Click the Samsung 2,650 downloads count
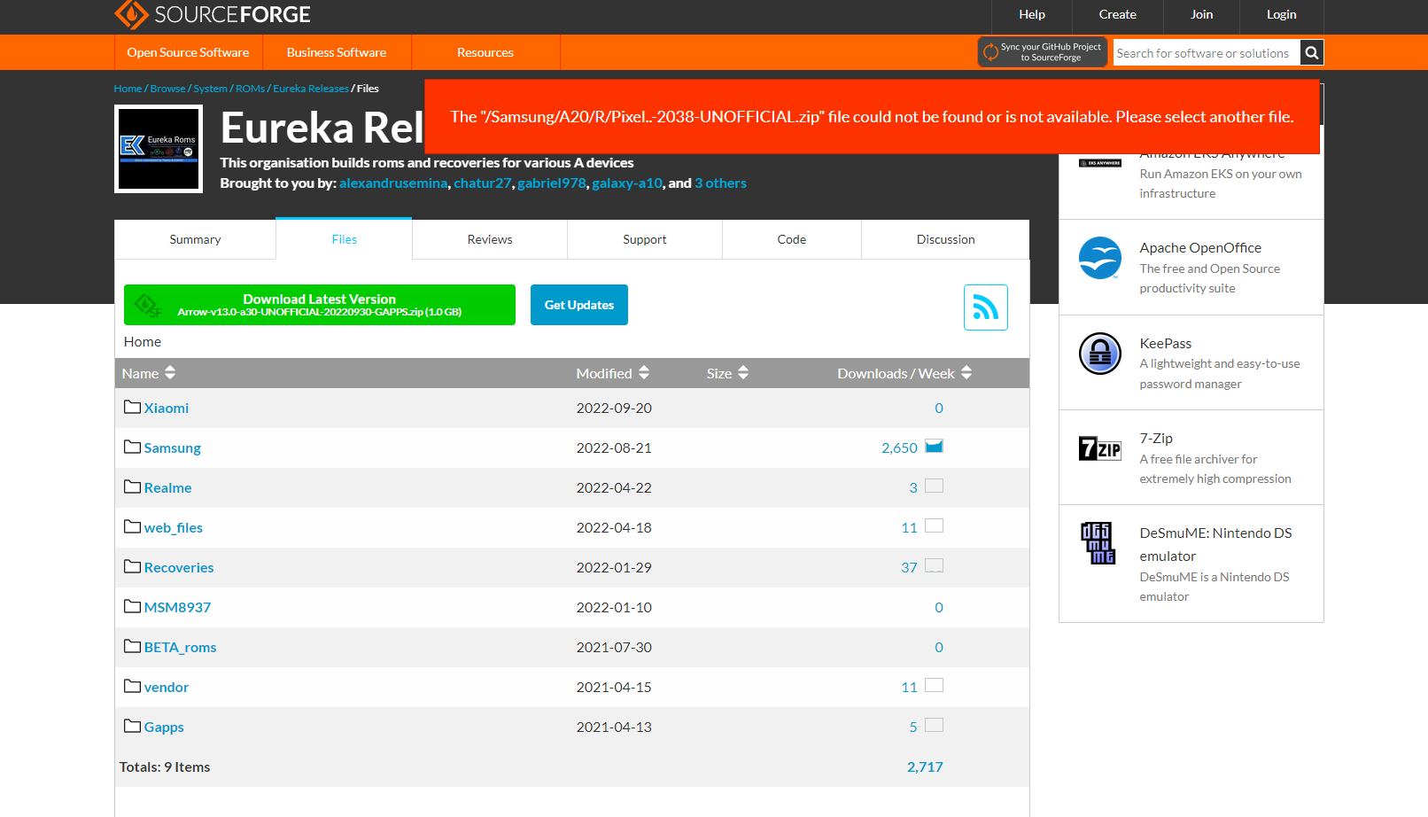The width and height of the screenshot is (1428, 817). [899, 448]
